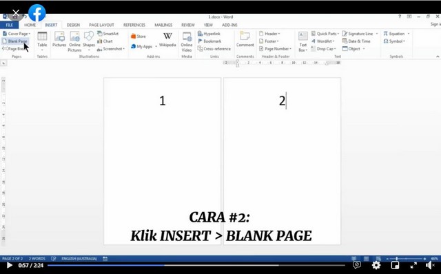Click the Wikipedia add-in icon
The height and width of the screenshot is (274, 441).
click(167, 40)
